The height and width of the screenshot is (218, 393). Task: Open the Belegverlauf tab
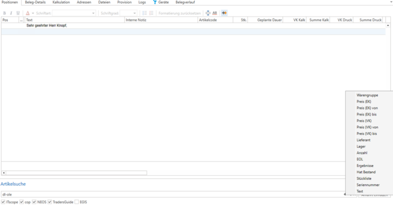click(x=185, y=3)
